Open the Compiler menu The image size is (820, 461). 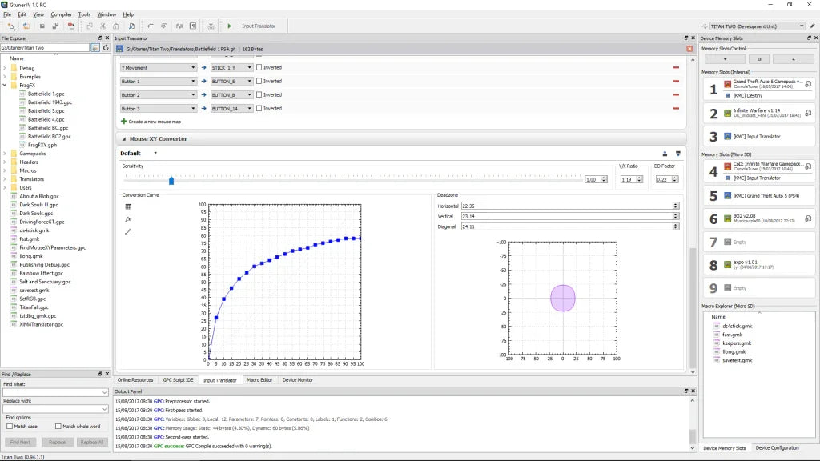point(61,14)
